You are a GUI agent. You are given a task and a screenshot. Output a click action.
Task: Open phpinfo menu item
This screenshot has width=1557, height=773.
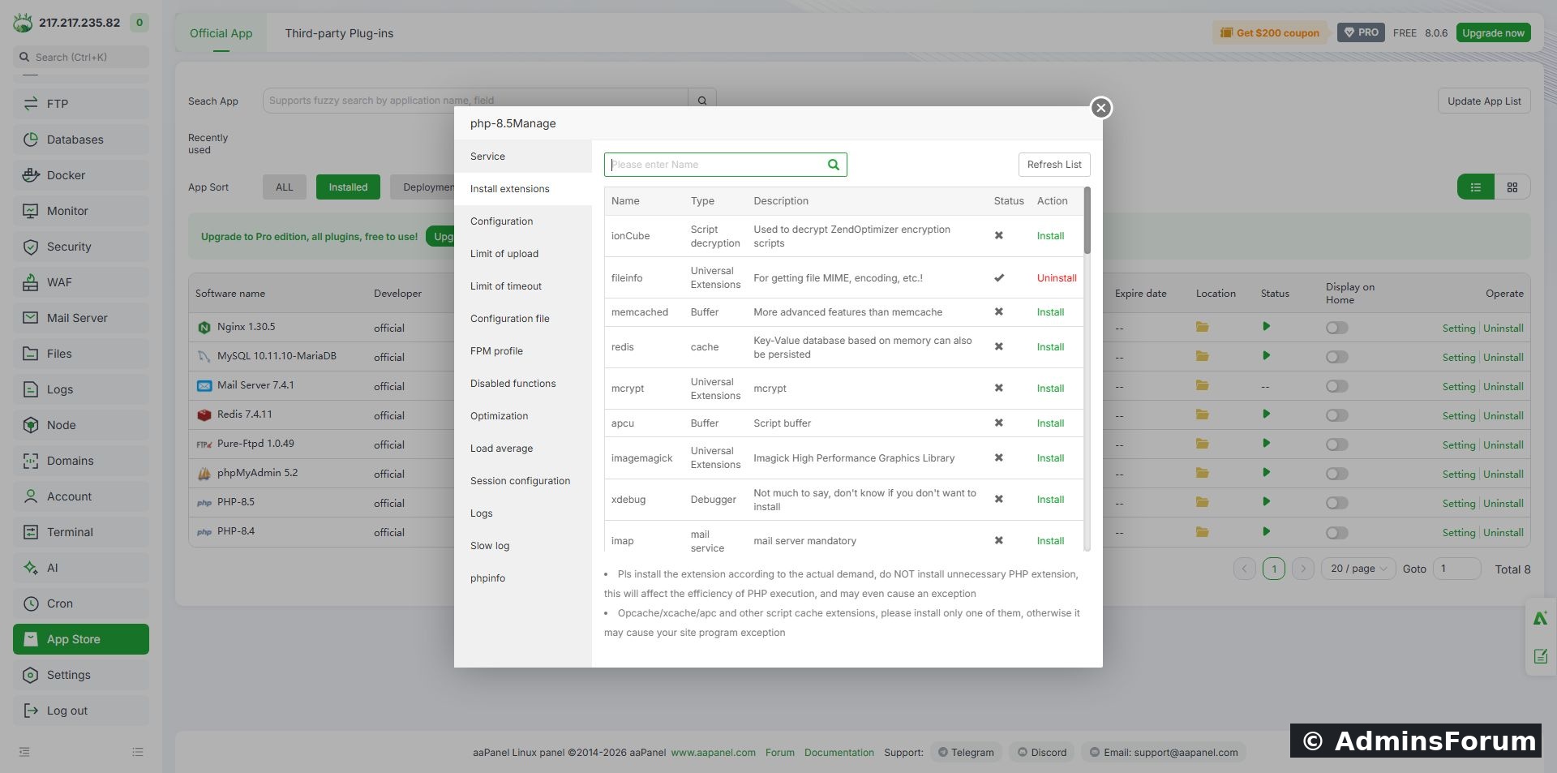pos(523,578)
